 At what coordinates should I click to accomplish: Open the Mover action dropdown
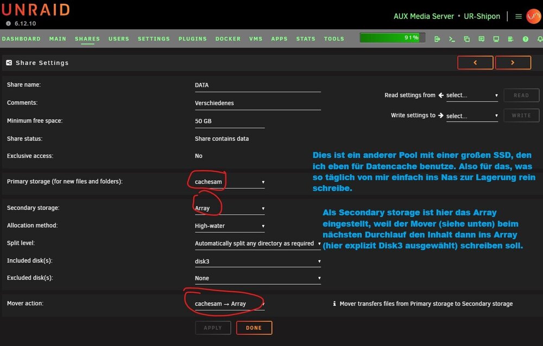(x=230, y=304)
